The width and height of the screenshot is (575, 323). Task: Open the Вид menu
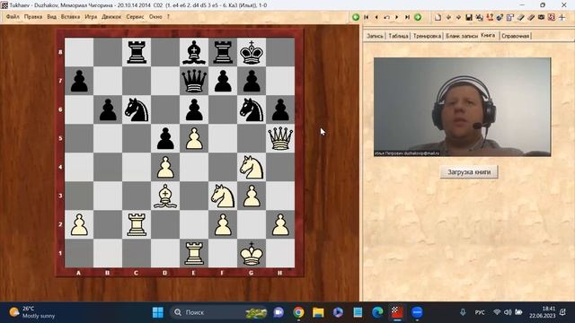pos(52,16)
